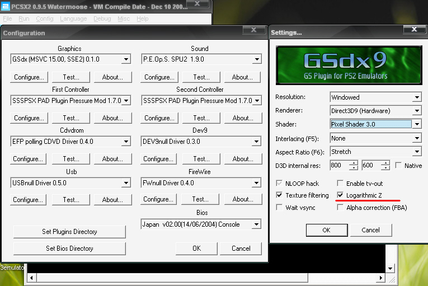Image resolution: width=428 pixels, height=286 pixels.
Task: Open the Cdvdrom driver dropdown
Action: tap(126, 142)
